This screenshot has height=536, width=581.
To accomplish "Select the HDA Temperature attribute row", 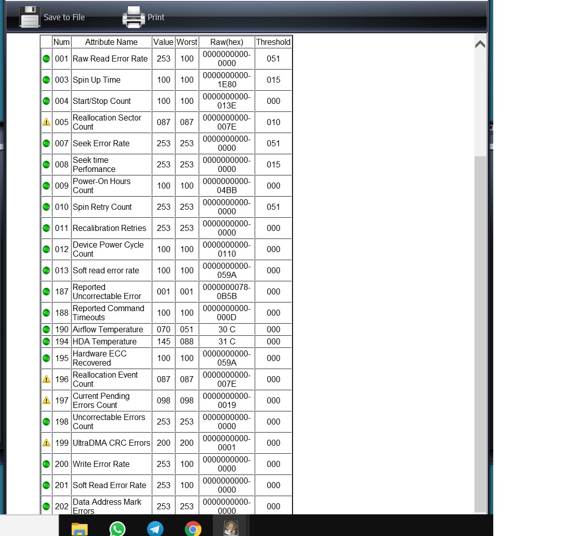I will coord(166,341).
